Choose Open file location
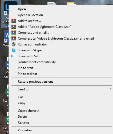The width and height of the screenshot is (113, 134). (x=30, y=15)
